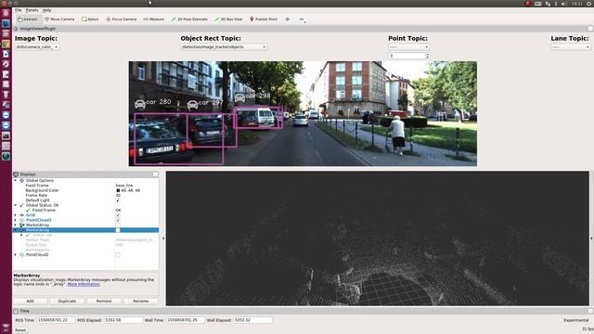Expand the unselected MarkerArray display node

(x=16, y=225)
